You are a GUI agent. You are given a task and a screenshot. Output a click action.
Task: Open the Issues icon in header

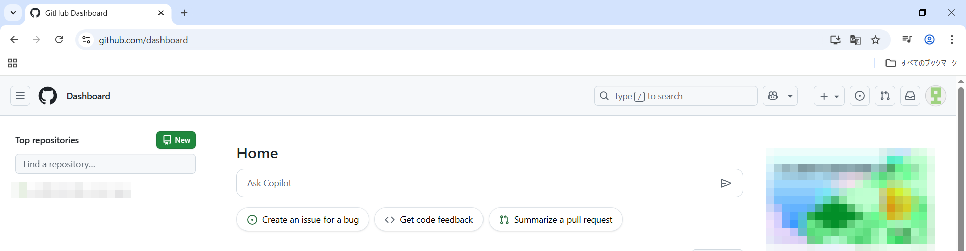pyautogui.click(x=860, y=96)
